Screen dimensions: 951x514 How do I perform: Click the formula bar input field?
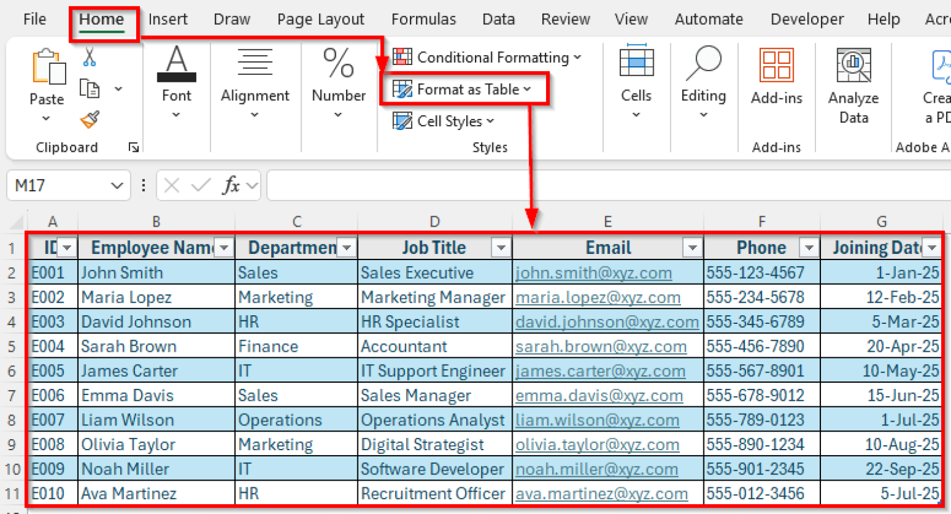tap(607, 186)
